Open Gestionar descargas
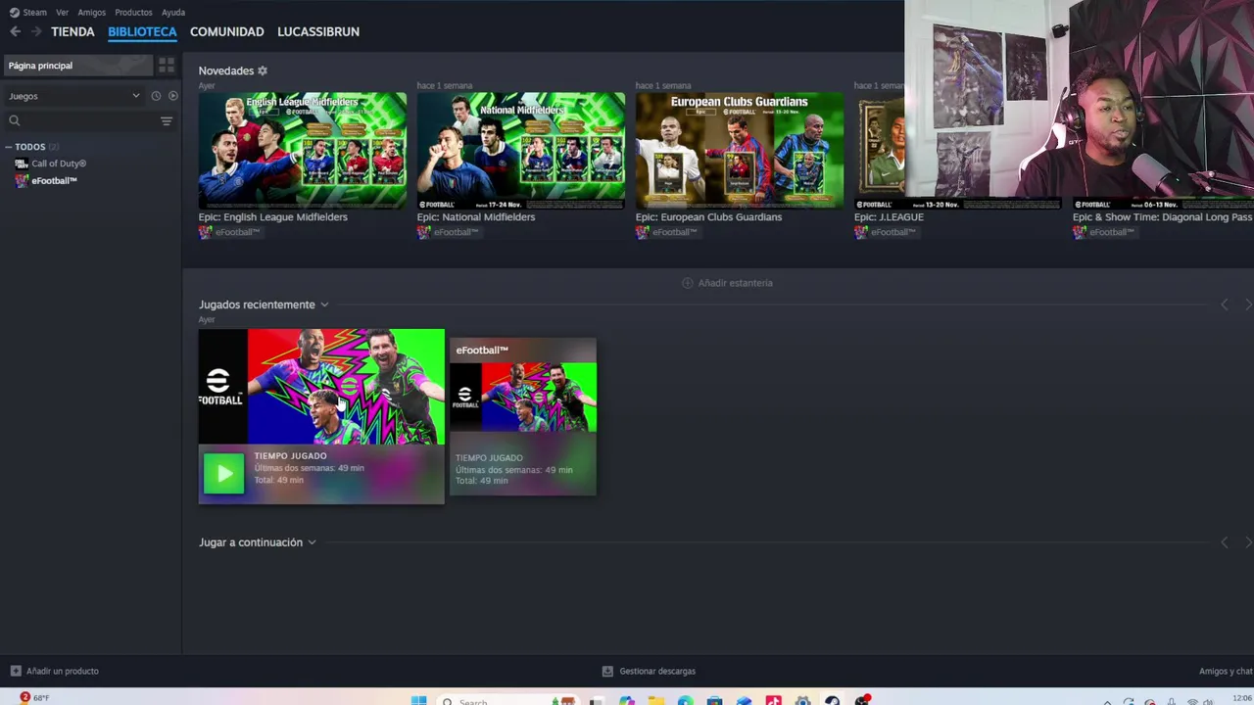The width and height of the screenshot is (1254, 705). (657, 671)
